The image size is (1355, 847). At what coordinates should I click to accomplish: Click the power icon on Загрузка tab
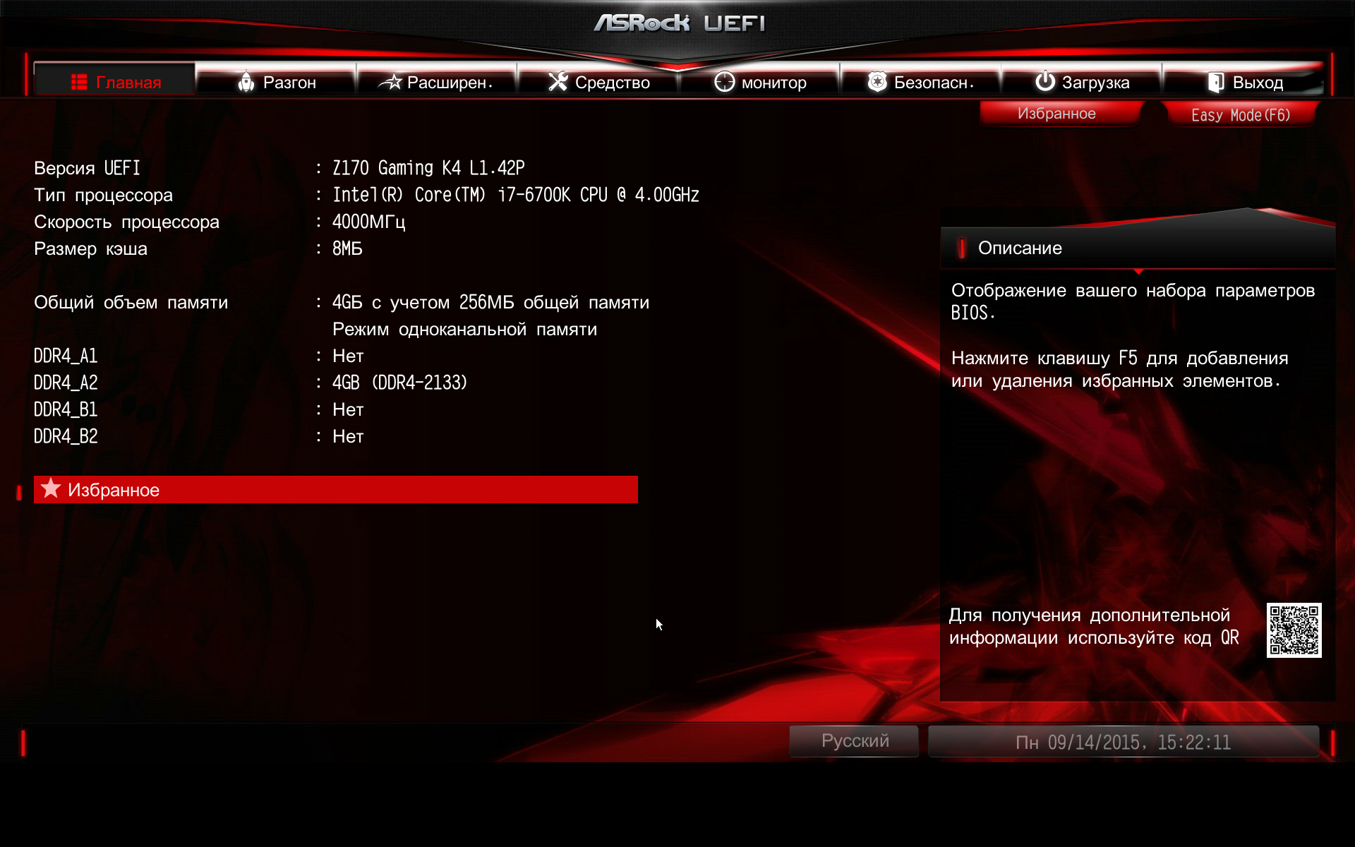1044,82
